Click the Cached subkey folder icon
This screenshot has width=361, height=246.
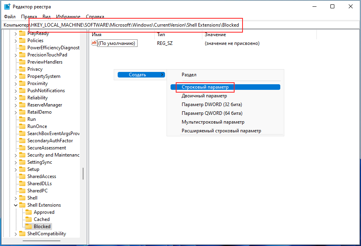point(29,219)
